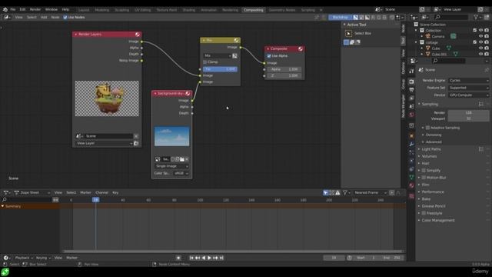492x277 pixels.
Task: Open the Render properties tab icon
Action: pyautogui.click(x=411, y=82)
